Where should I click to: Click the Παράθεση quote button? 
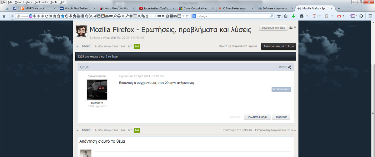click(281, 117)
